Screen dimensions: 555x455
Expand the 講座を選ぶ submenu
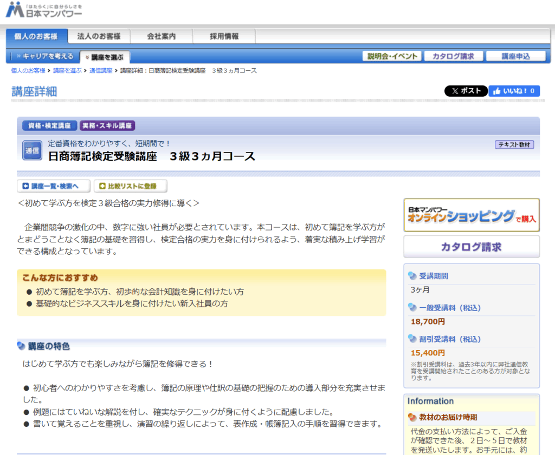point(105,57)
